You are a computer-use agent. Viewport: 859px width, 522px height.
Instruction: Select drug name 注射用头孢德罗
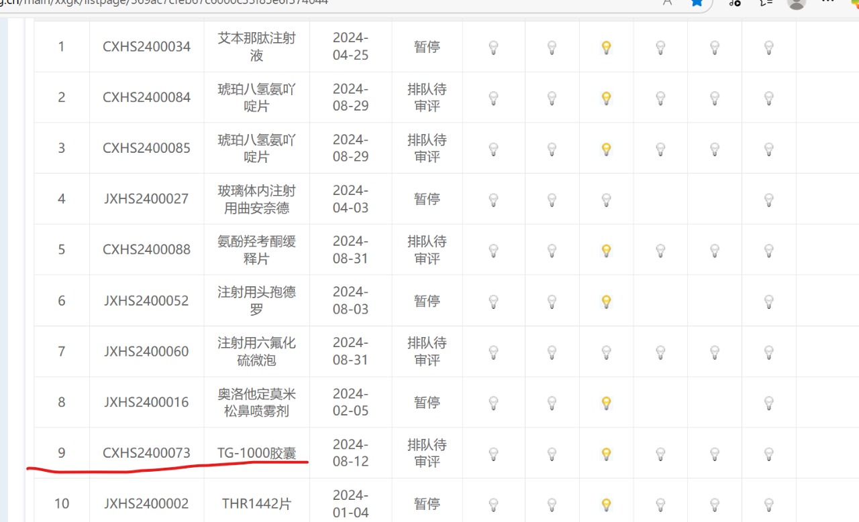click(256, 300)
